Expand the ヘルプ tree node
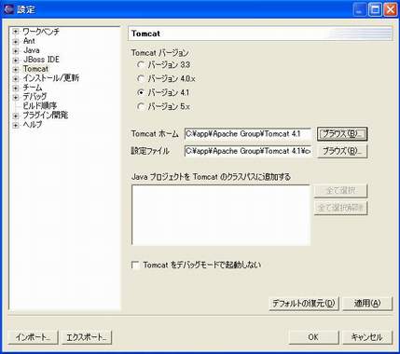 [x=16, y=125]
